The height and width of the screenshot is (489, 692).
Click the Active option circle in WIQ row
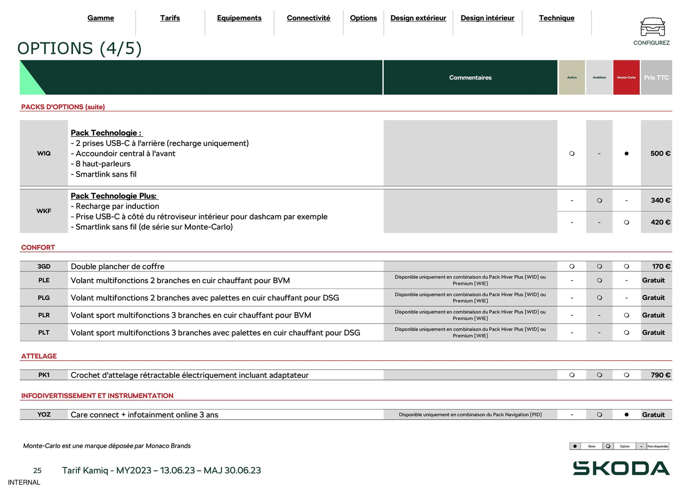[x=572, y=154]
